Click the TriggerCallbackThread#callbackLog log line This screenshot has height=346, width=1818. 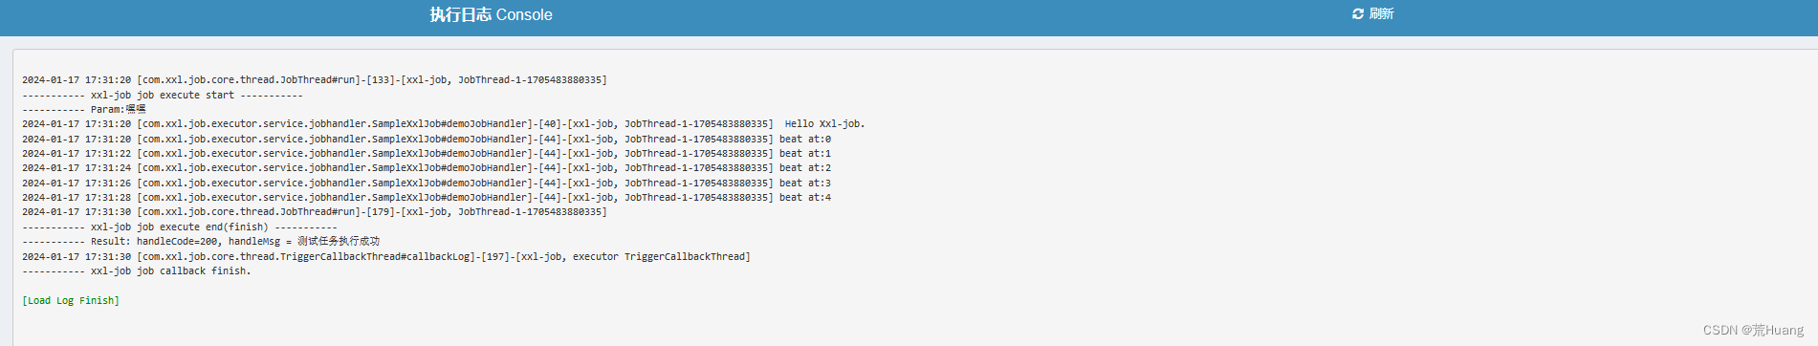click(386, 256)
